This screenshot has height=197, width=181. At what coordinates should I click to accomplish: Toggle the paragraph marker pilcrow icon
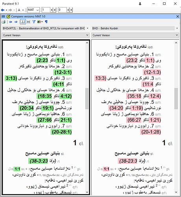tap(46, 22)
